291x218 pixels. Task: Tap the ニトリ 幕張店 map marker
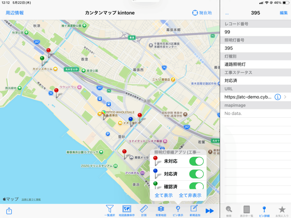(x=173, y=79)
